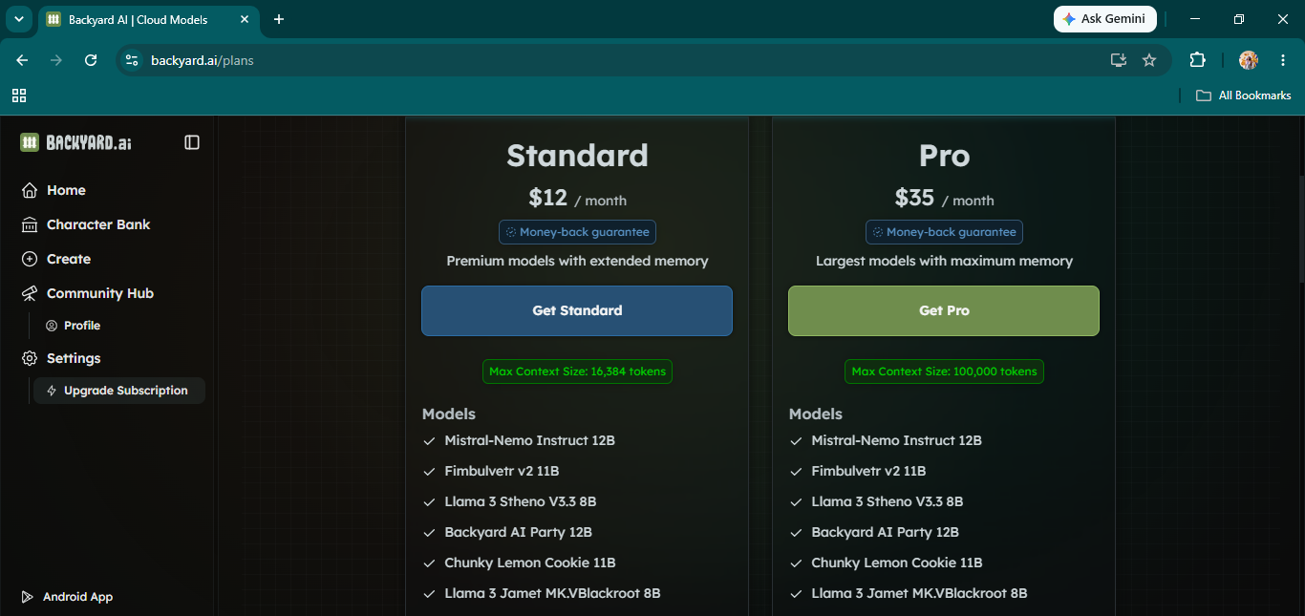
Task: Click the Backyard.ai logo in sidebar
Action: click(75, 142)
